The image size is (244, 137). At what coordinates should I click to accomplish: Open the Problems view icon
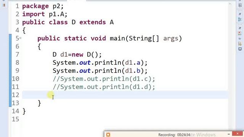(240, 33)
